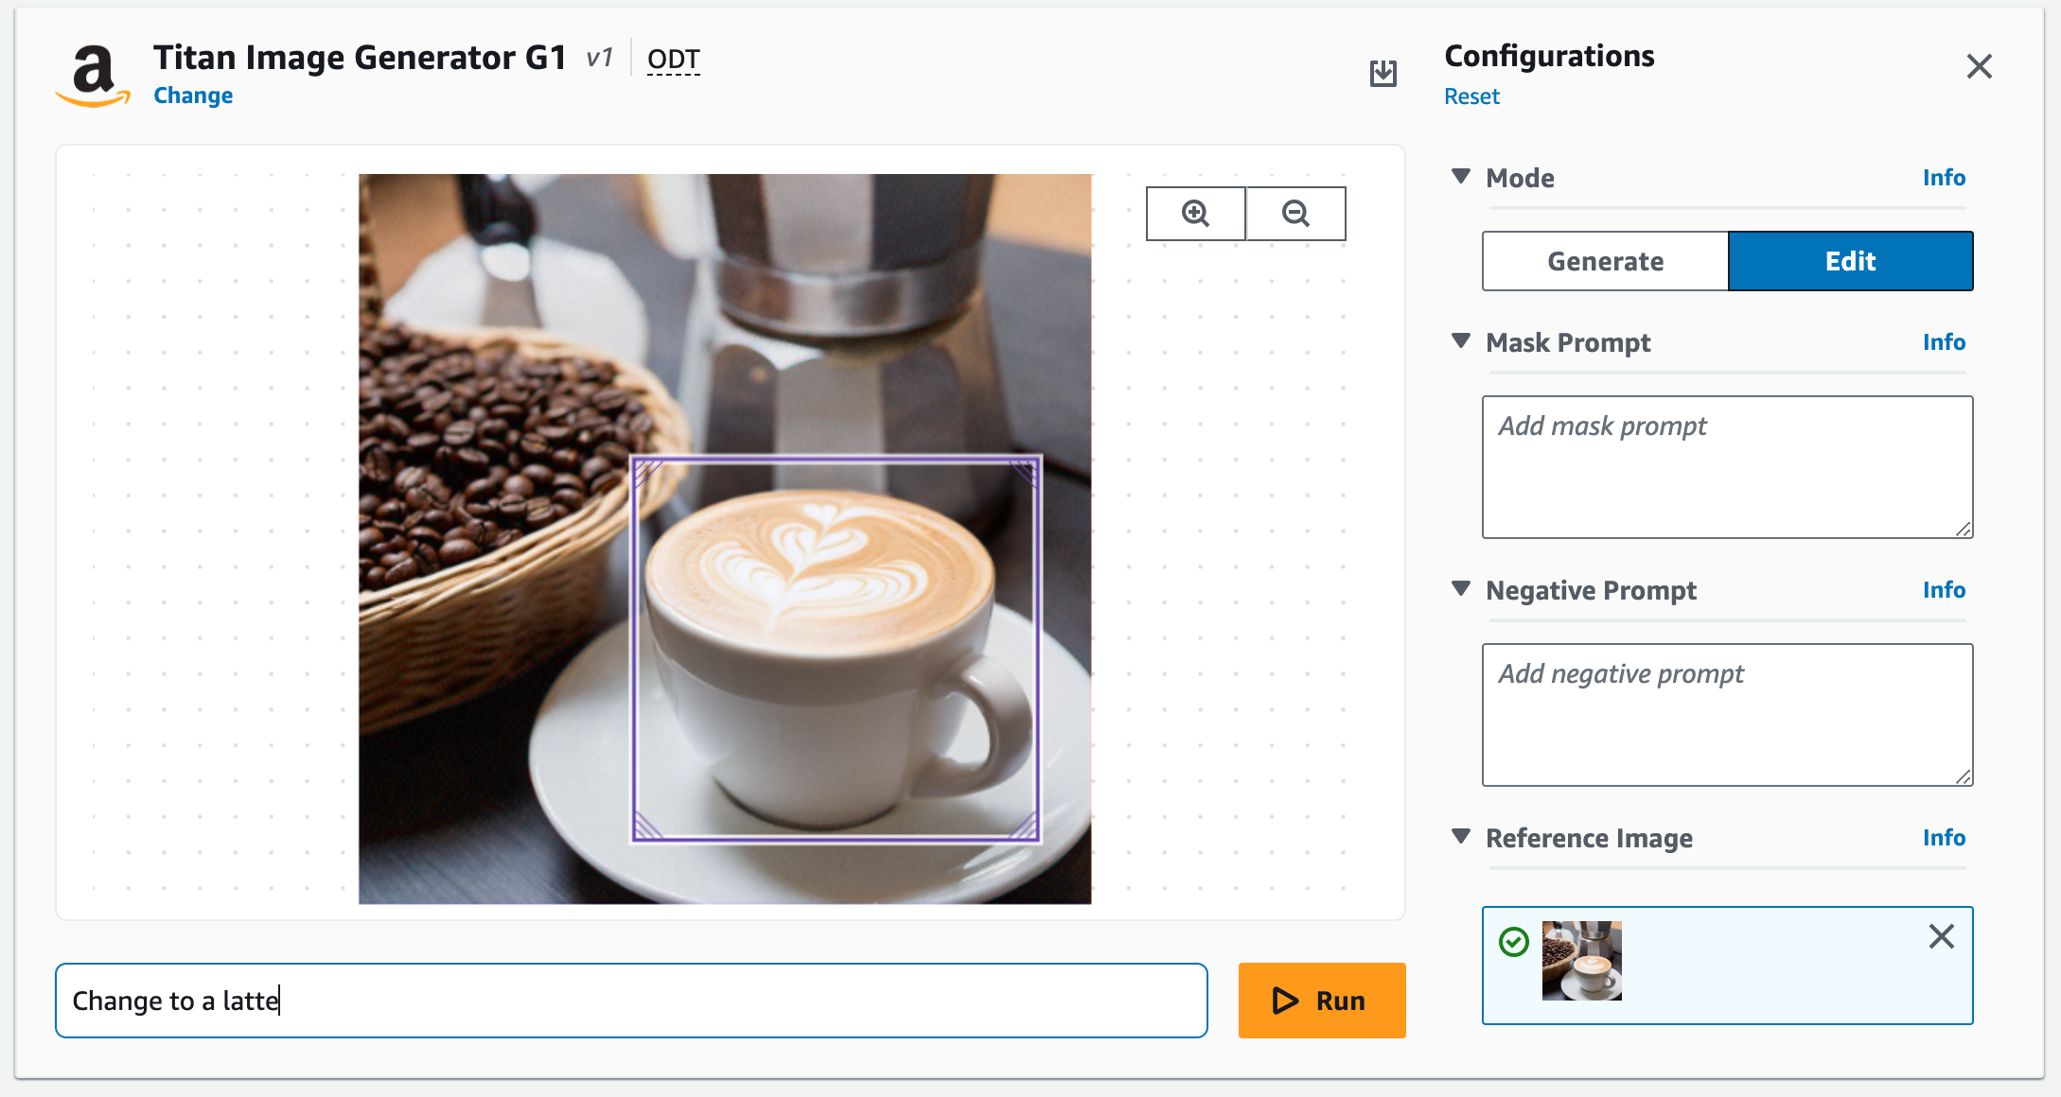Screen dimensions: 2061x1097
Task: Open the ODT link in the header
Action: 672,59
